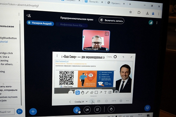This screenshot has width=176, height=117.
Task: Close the Презента… browser tab
Action: tap(124, 4)
